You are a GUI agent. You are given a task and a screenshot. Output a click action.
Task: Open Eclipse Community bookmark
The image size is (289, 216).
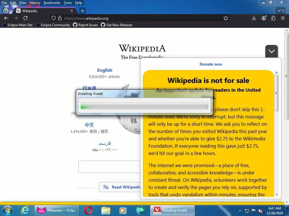[53, 25]
